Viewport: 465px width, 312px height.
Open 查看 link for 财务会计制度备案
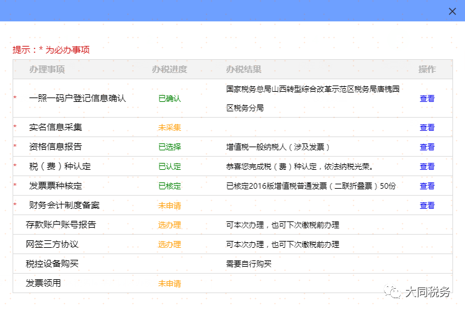427,206
